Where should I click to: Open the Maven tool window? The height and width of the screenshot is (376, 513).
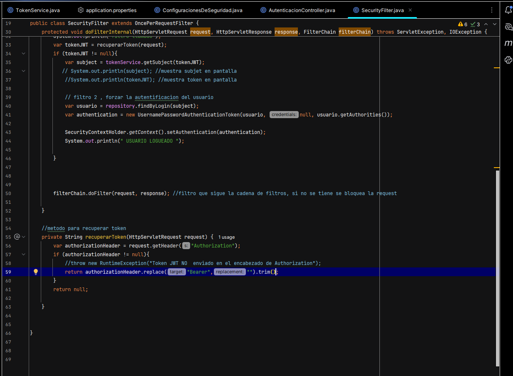click(508, 43)
